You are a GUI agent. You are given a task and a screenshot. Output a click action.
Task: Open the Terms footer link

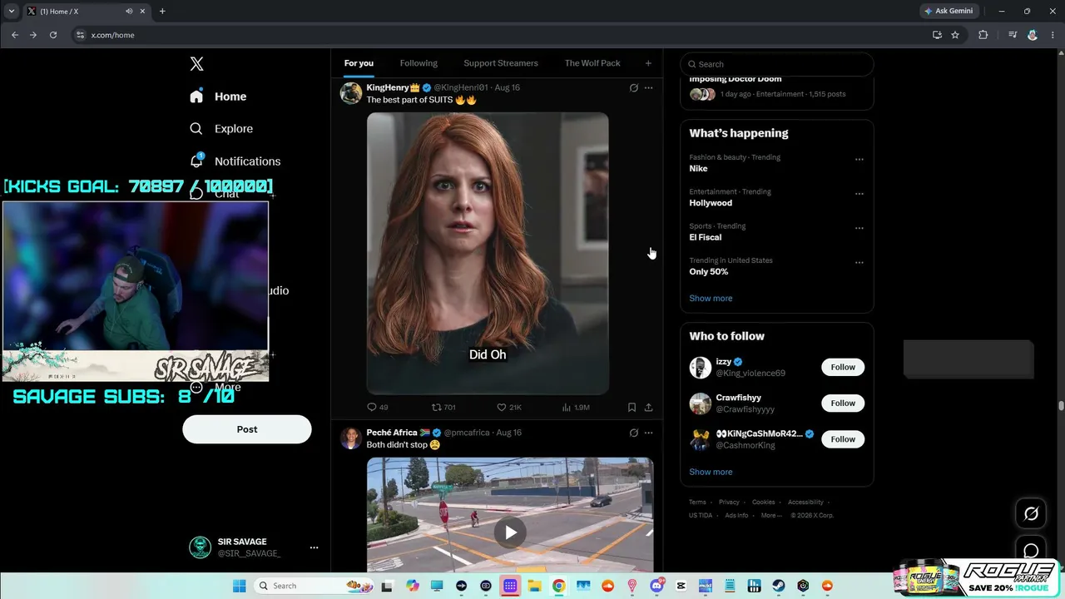tap(697, 502)
